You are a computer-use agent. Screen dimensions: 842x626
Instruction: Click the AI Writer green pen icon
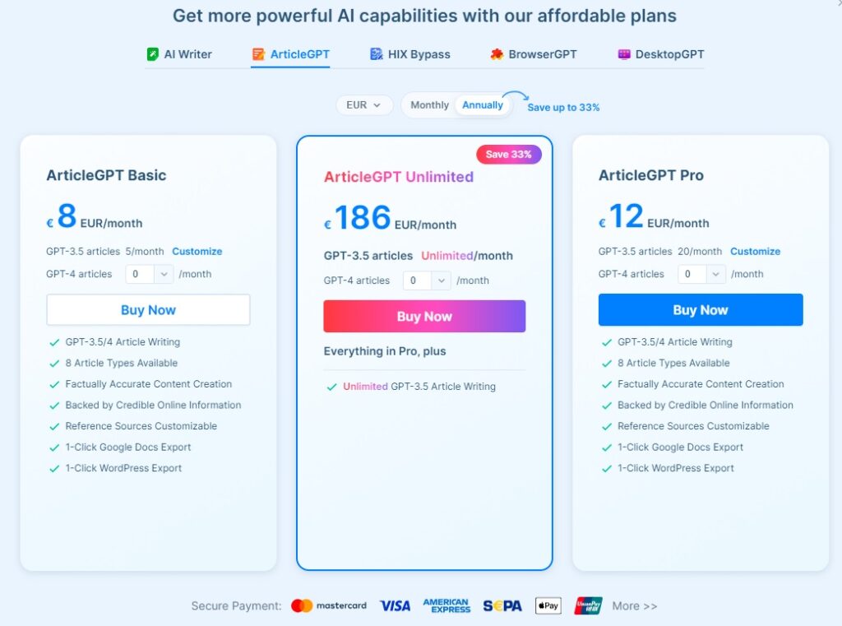pyautogui.click(x=152, y=54)
